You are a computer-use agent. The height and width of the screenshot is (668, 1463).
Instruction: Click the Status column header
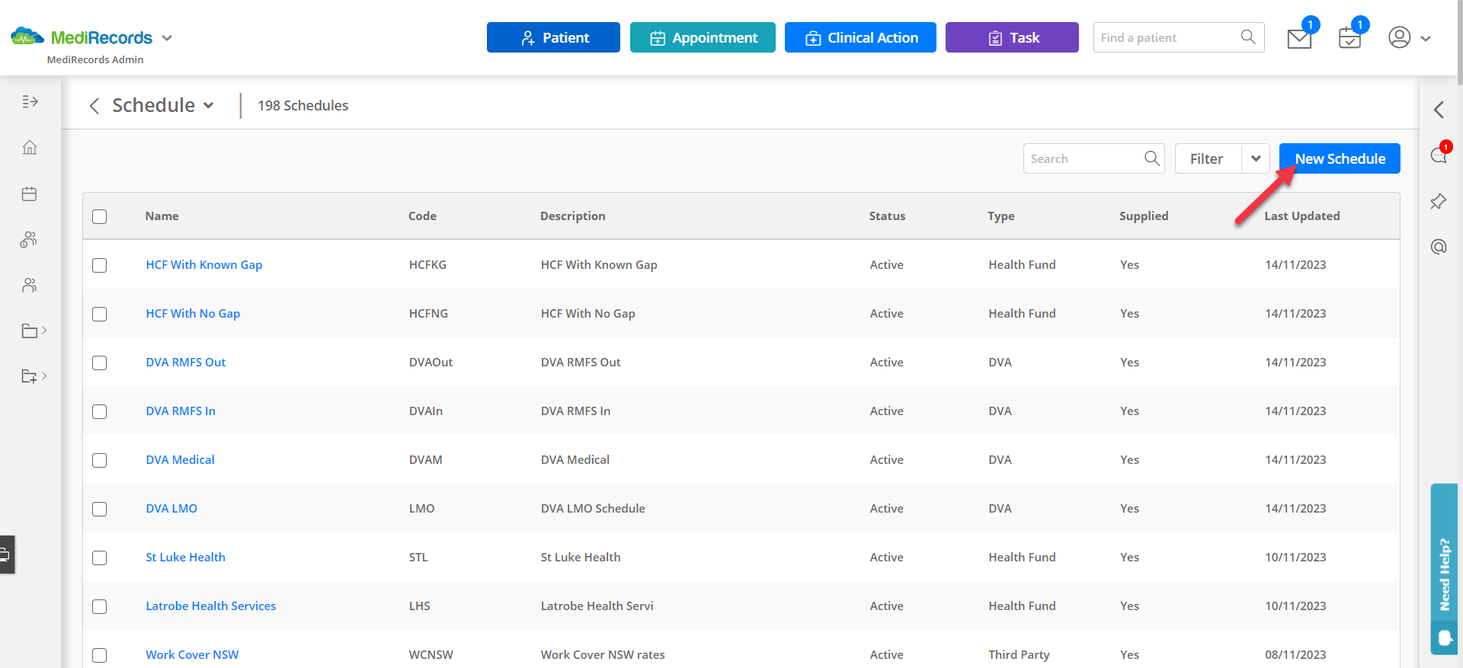pyautogui.click(x=888, y=216)
